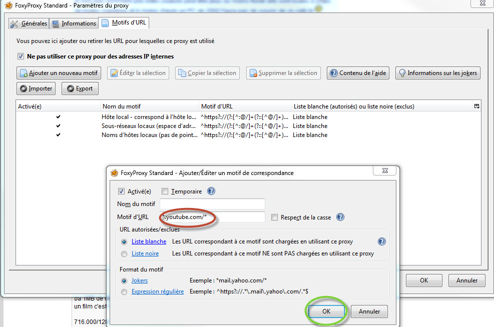Toggle the enabled checkmark for Noms d'hôtes locaux row
Screen dimensions: 494x327
[x=58, y=135]
